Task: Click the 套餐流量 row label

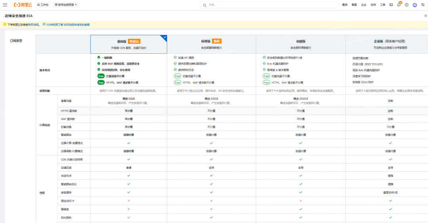Action: pos(66,101)
